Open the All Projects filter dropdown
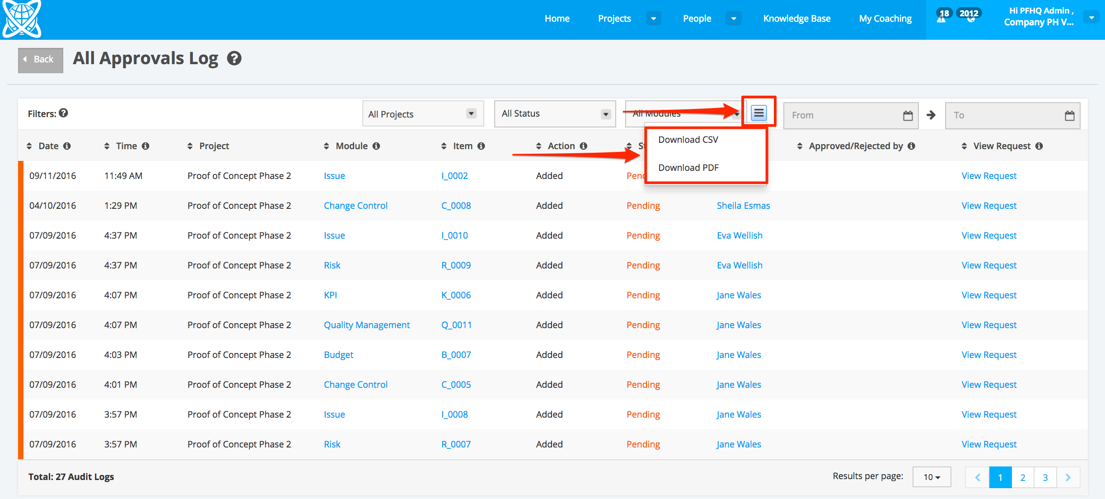The height and width of the screenshot is (499, 1105). point(423,114)
